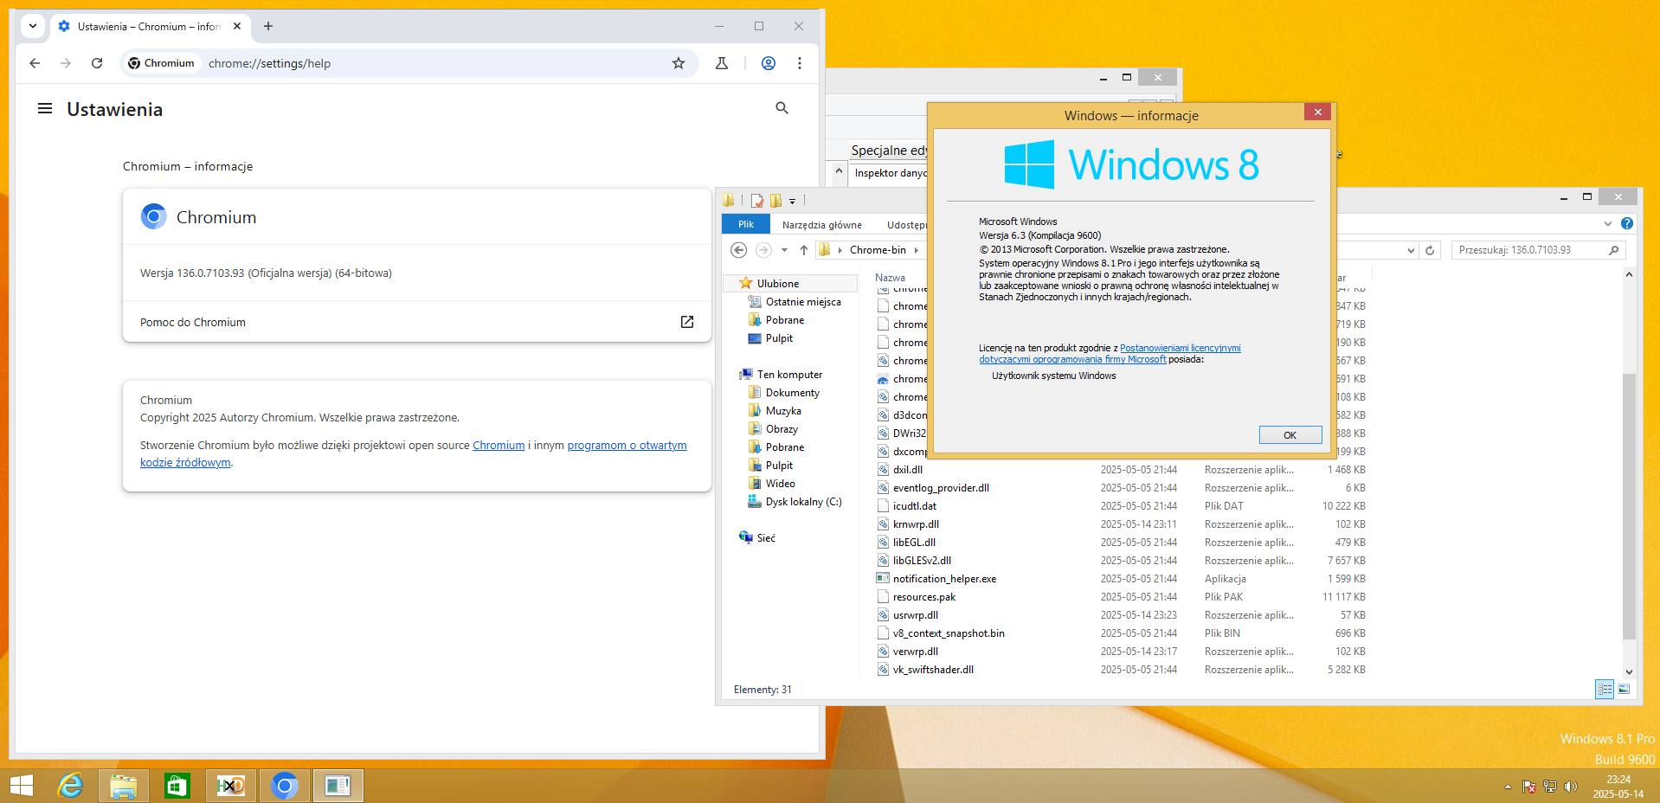Open Explorer address bar history dropdown
The image size is (1660, 803).
coord(1411,250)
